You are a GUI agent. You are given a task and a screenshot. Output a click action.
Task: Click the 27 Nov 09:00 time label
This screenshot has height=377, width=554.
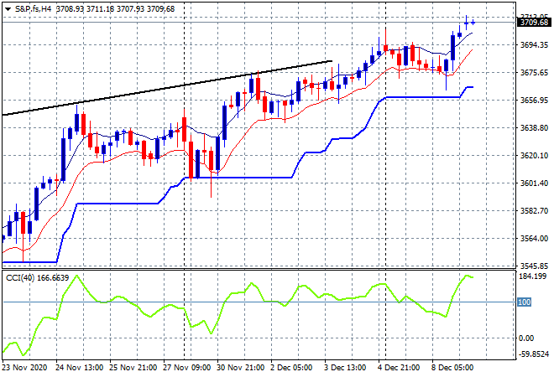point(187,368)
